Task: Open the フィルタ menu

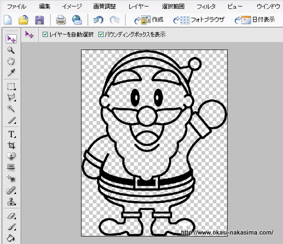Action: coord(206,6)
